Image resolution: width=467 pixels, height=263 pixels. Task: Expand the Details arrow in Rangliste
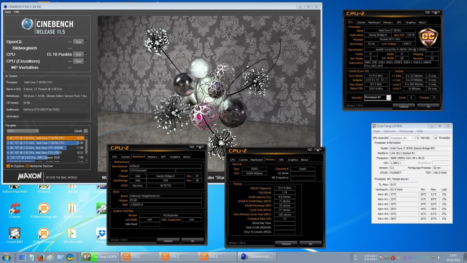pyautogui.click(x=86, y=131)
